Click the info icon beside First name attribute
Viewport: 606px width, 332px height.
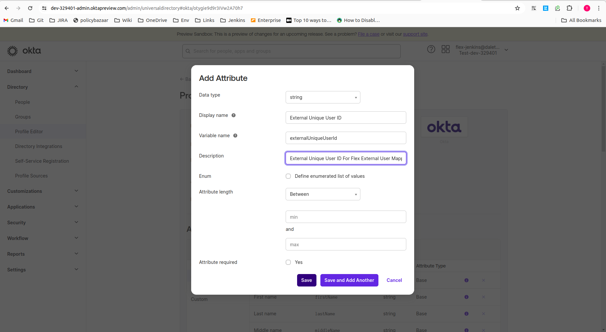coord(466,297)
